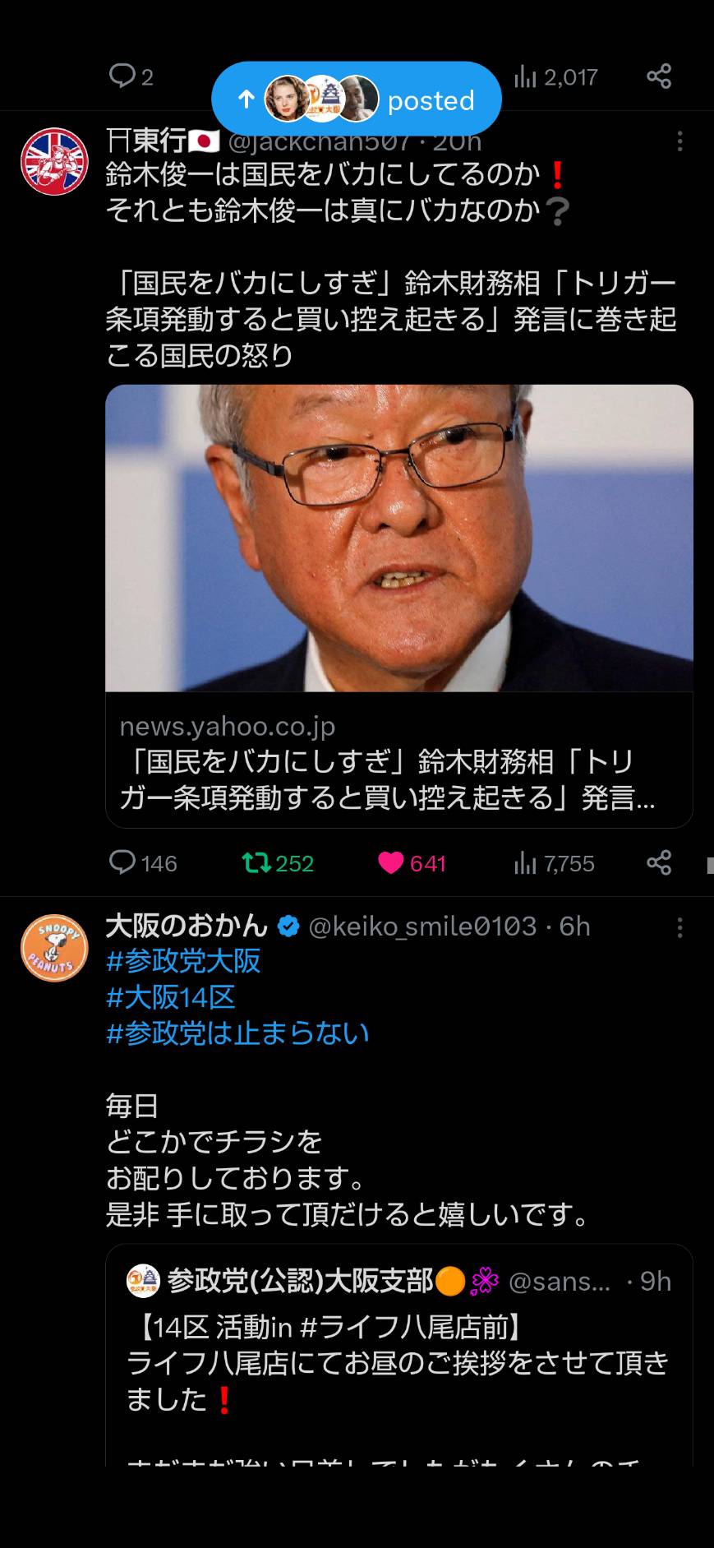Screen dimensions: 714x1548
Task: Toggle retweet showing 252
Action: pos(278,863)
